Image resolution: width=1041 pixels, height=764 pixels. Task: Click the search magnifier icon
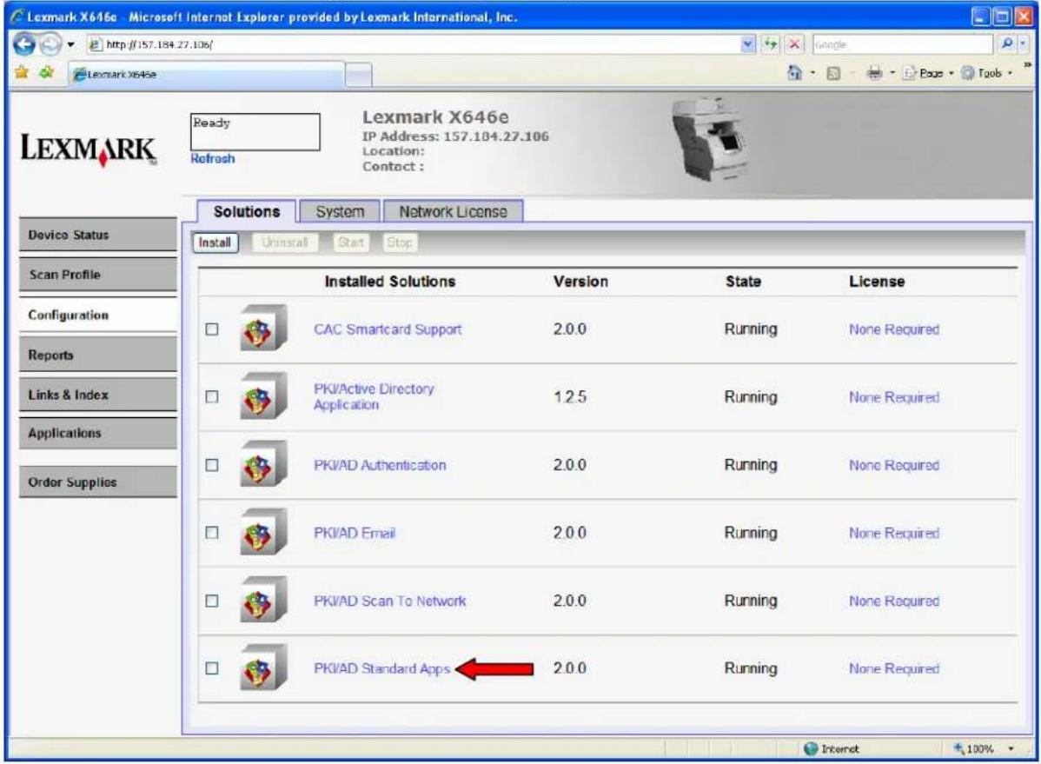point(1006,44)
